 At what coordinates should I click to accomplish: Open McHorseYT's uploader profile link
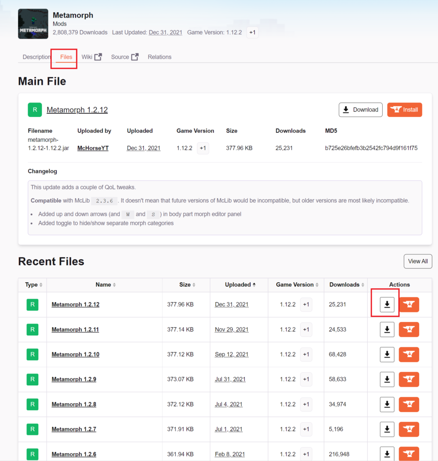point(93,148)
